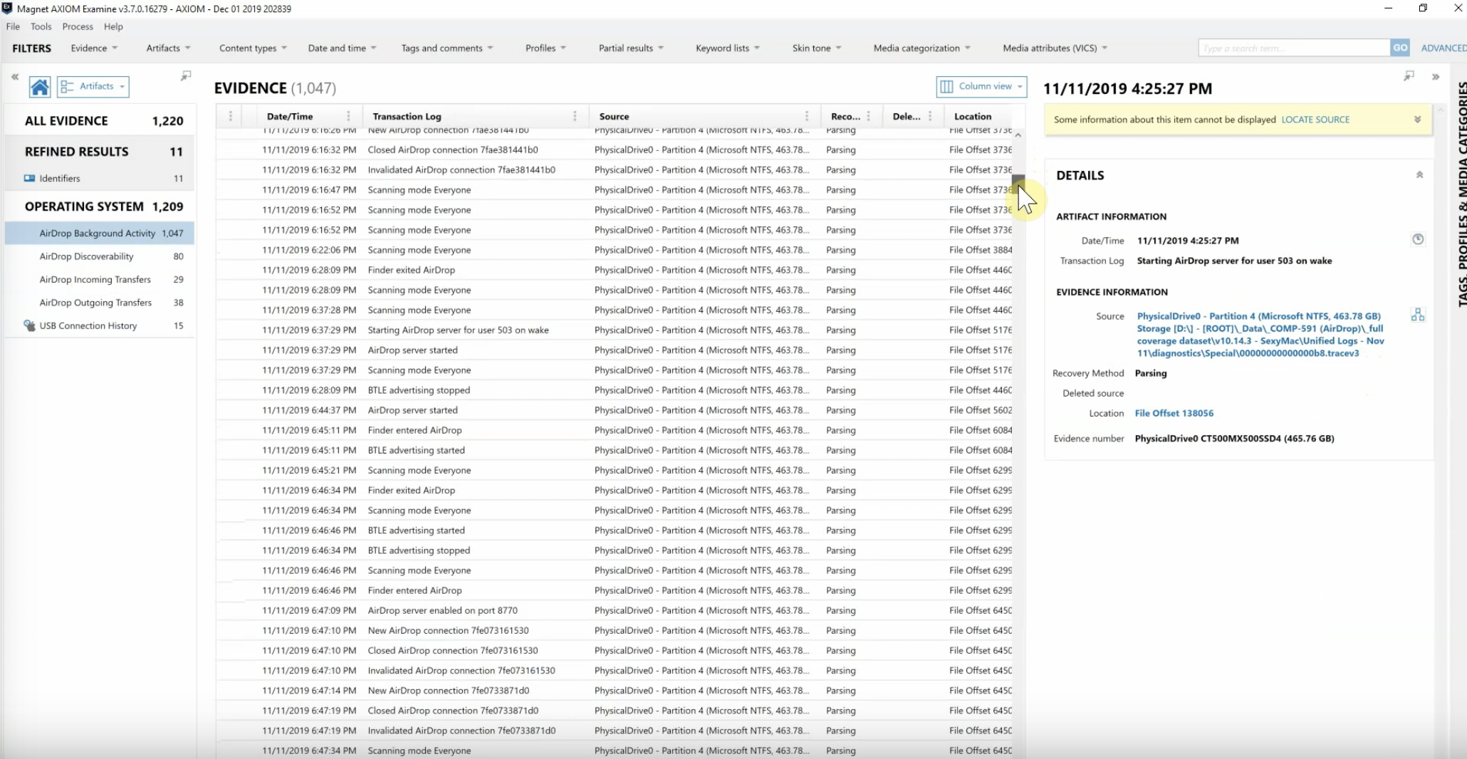Select Operating System section
This screenshot has width=1467, height=759.
[x=100, y=206]
